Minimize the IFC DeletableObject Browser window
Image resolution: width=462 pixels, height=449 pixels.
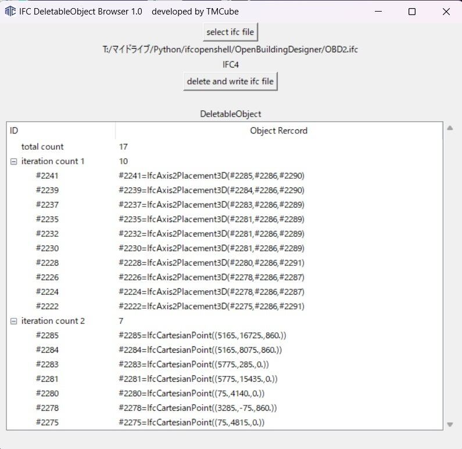tap(378, 12)
